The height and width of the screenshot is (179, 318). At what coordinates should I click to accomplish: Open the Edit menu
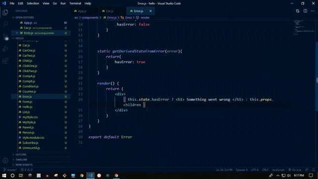(20, 3)
